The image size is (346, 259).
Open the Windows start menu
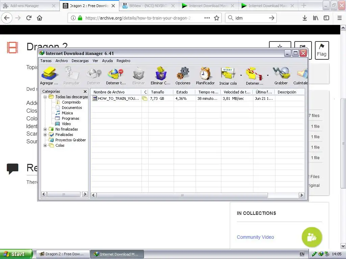(16, 254)
